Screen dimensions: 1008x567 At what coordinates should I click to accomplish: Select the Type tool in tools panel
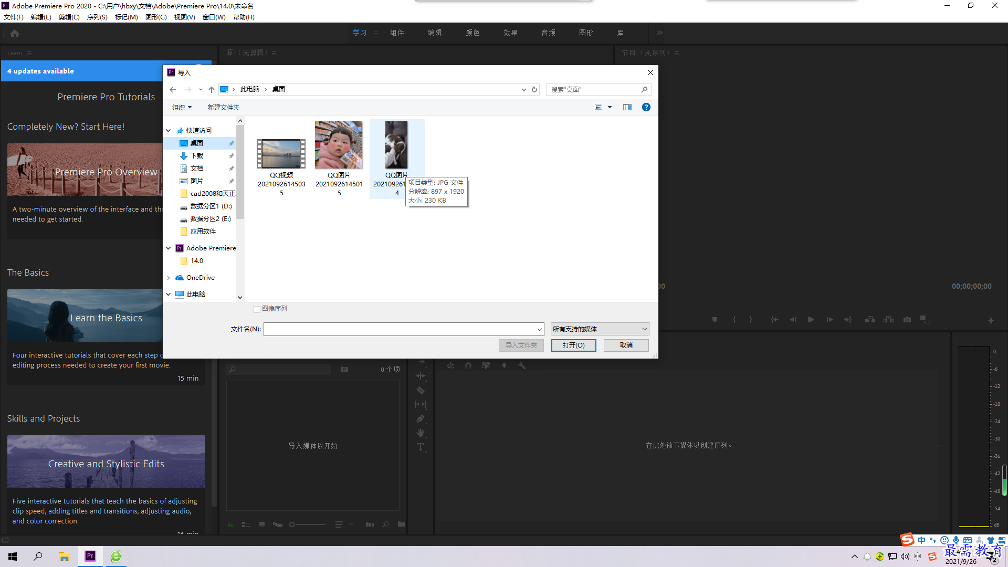click(x=421, y=447)
